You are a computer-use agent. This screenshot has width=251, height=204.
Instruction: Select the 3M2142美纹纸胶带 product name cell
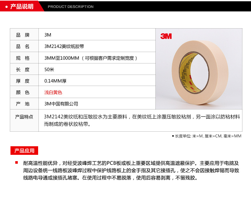point(64,46)
